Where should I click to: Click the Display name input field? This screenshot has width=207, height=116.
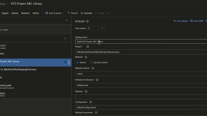(141, 42)
